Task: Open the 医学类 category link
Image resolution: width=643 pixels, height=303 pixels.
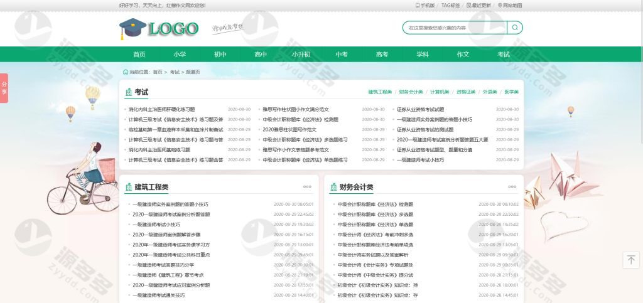Action: tap(511, 92)
